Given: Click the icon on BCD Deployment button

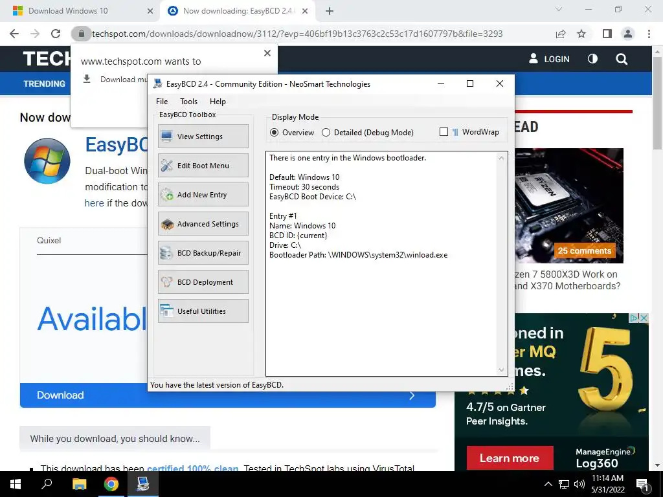Looking at the screenshot, I should click(166, 282).
